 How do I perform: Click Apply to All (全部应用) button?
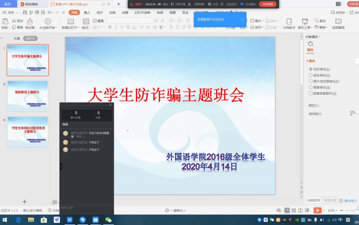tap(313, 200)
